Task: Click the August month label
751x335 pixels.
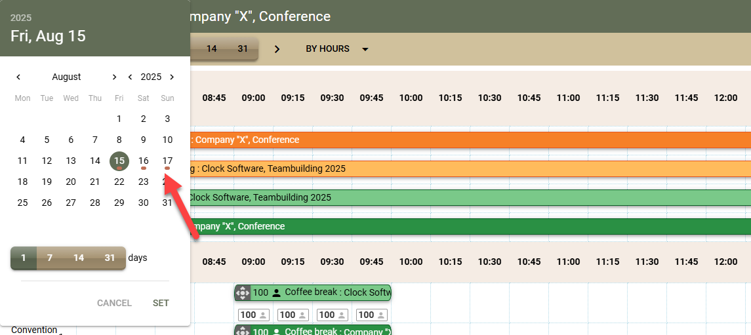Action: 67,77
